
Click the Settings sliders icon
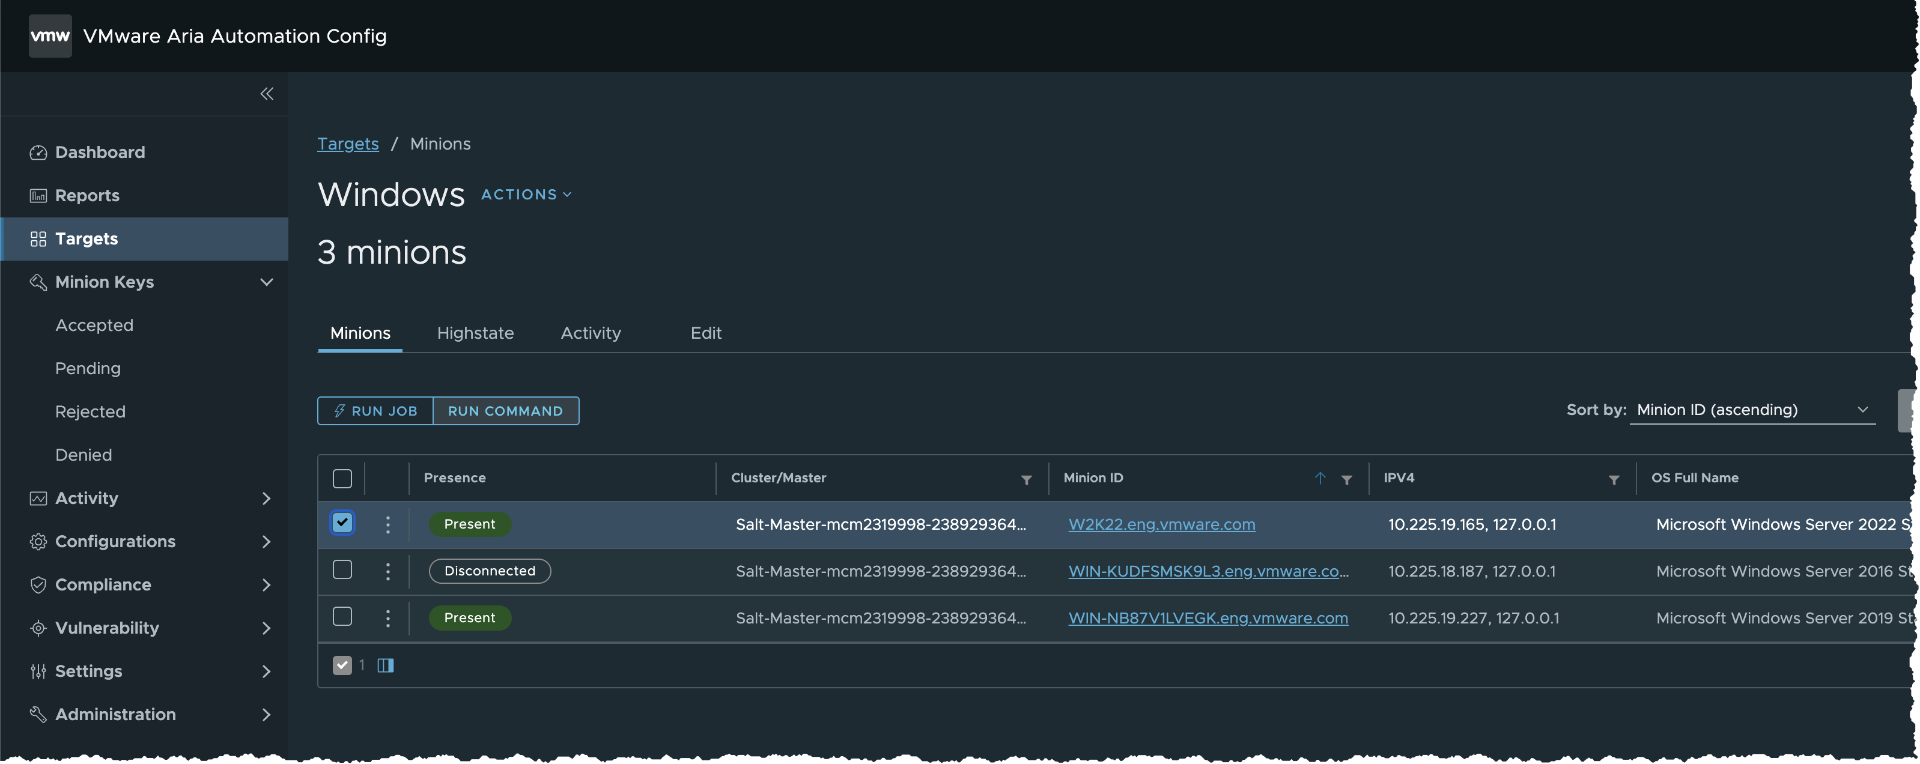click(38, 671)
